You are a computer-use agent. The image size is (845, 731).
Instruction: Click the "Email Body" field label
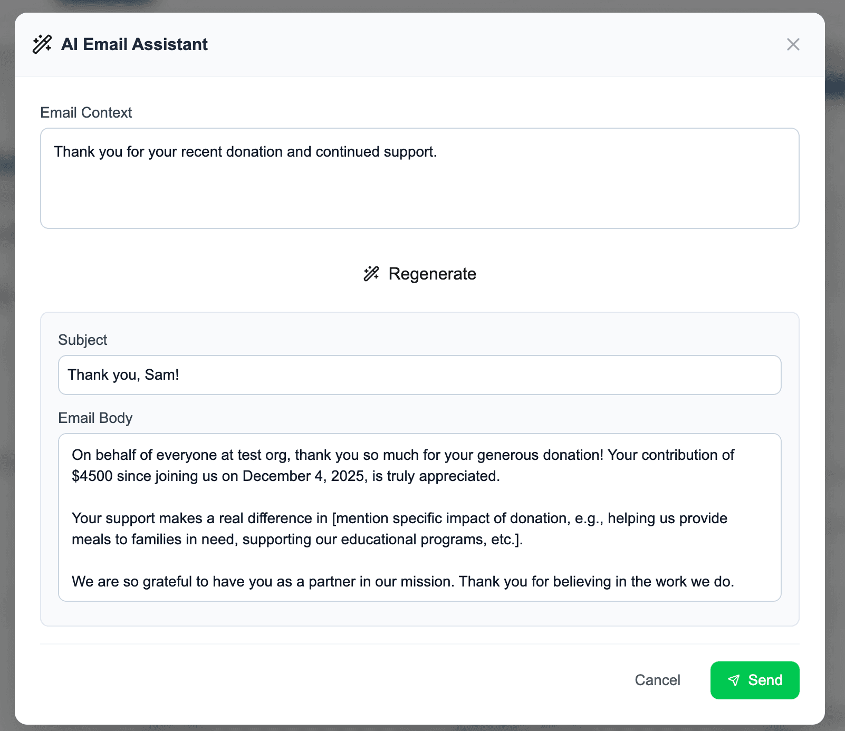95,418
